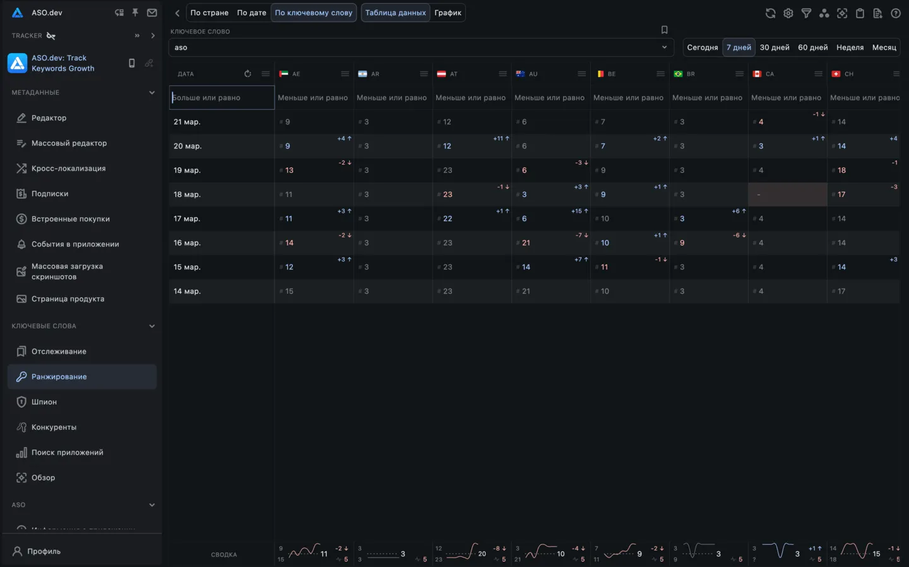Click the refresh data icon in top toolbar
This screenshot has width=909, height=567.
click(x=770, y=13)
